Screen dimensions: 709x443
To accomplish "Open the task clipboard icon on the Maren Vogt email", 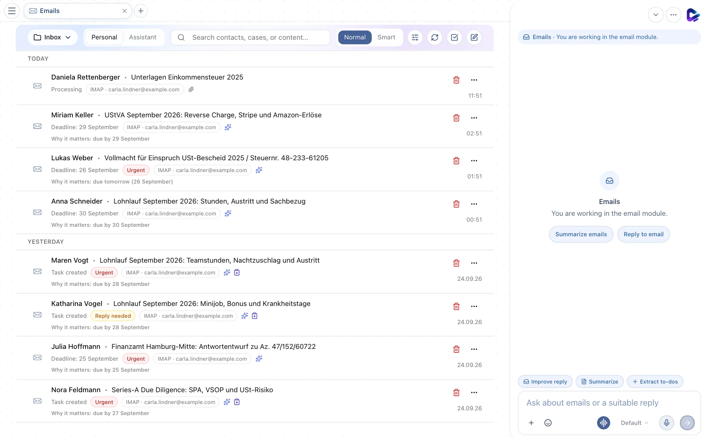I will click(237, 272).
